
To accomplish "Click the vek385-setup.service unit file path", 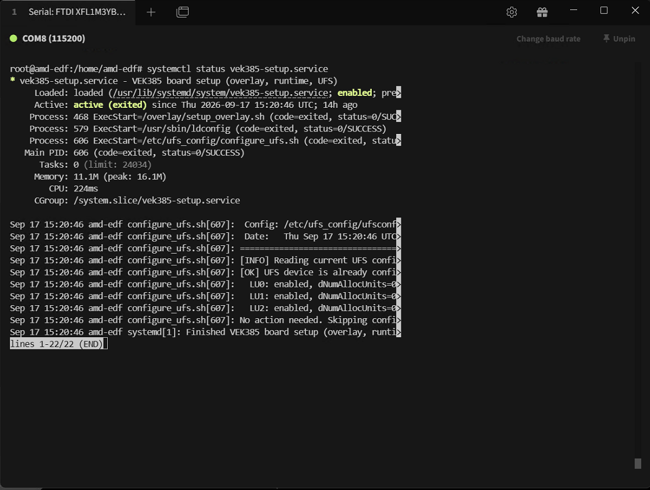I will pyautogui.click(x=221, y=92).
